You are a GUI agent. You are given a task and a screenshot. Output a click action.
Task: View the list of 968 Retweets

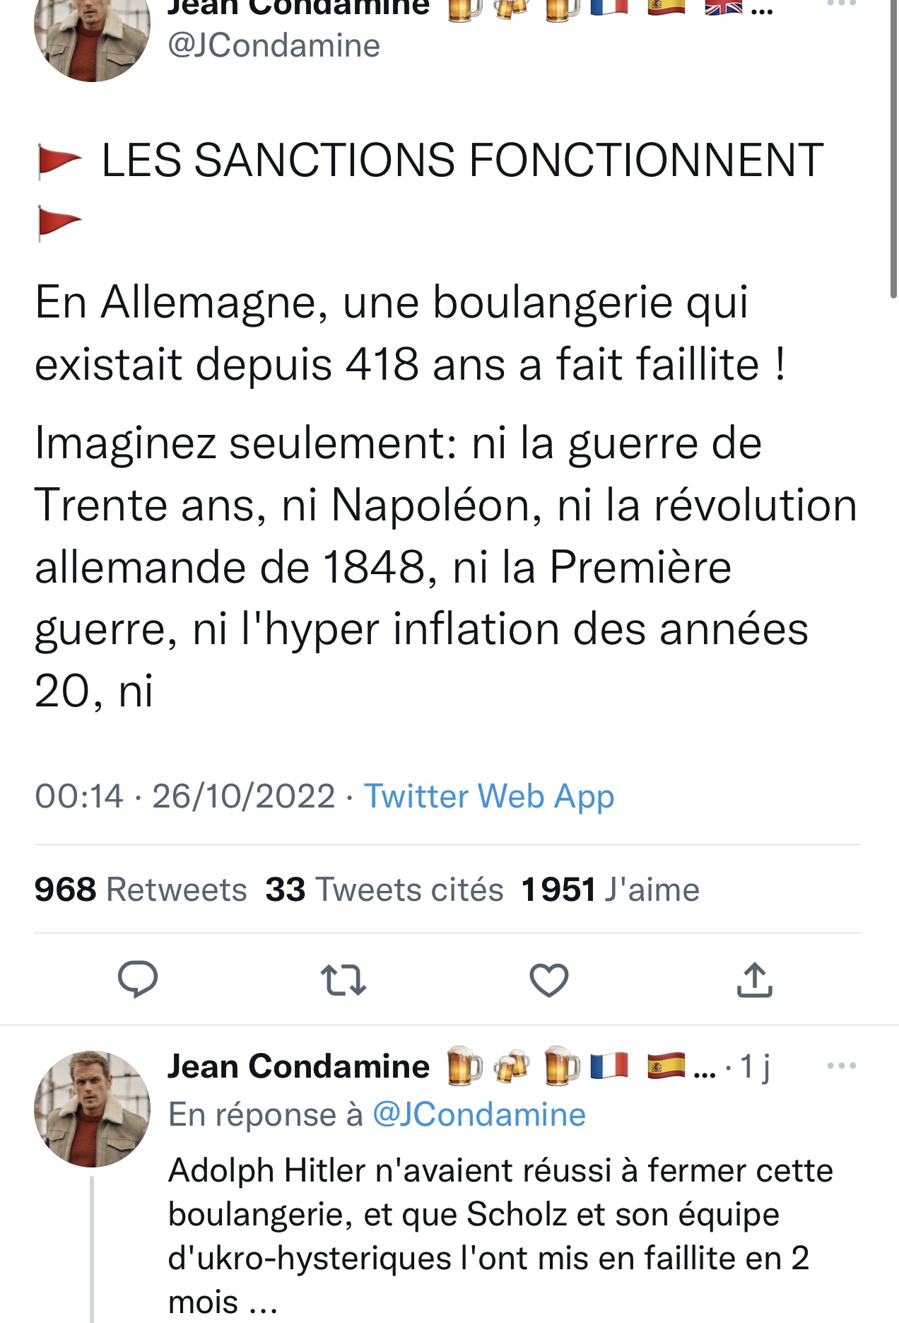141,890
